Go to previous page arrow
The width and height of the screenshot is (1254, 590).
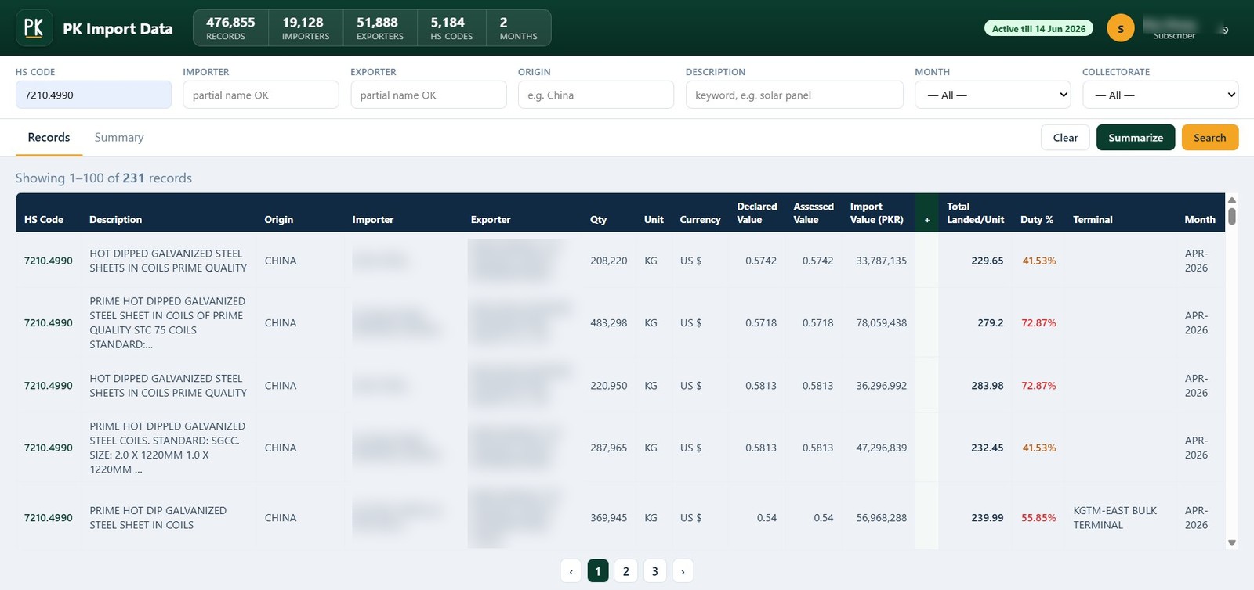click(x=571, y=571)
